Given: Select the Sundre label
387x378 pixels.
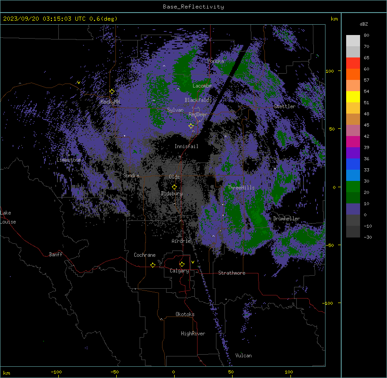Looking at the screenshot, I should click(x=131, y=176).
